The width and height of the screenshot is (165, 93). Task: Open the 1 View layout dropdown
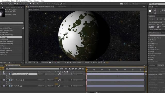(88, 63)
